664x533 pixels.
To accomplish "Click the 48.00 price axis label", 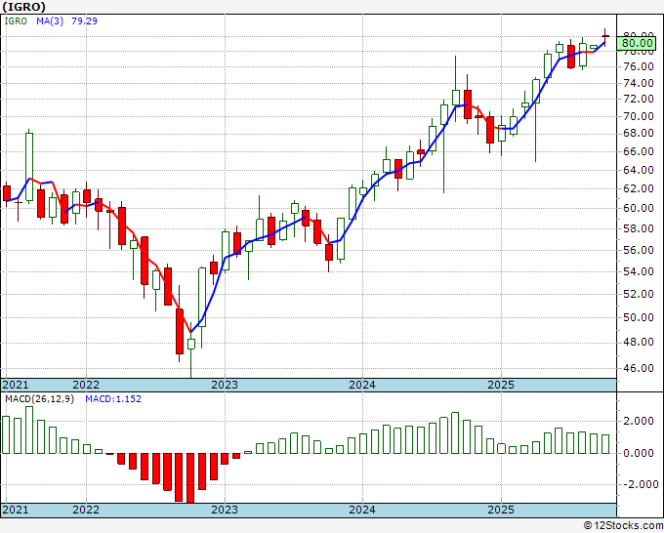I will pyautogui.click(x=639, y=342).
